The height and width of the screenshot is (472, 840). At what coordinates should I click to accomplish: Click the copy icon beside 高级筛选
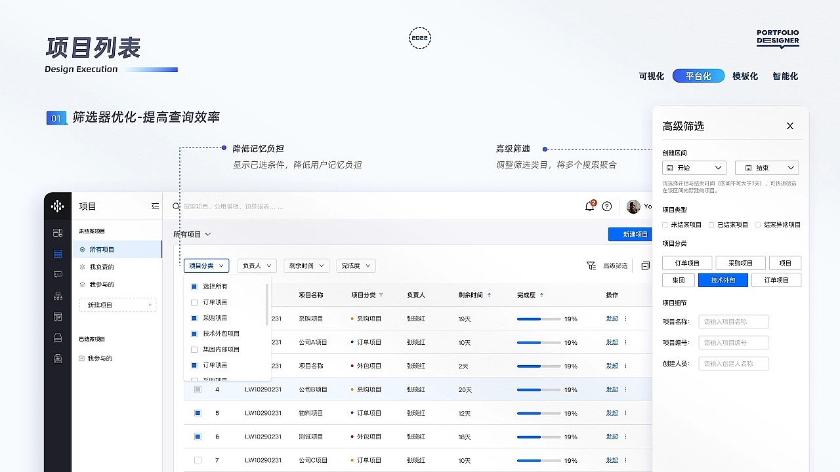(x=646, y=265)
